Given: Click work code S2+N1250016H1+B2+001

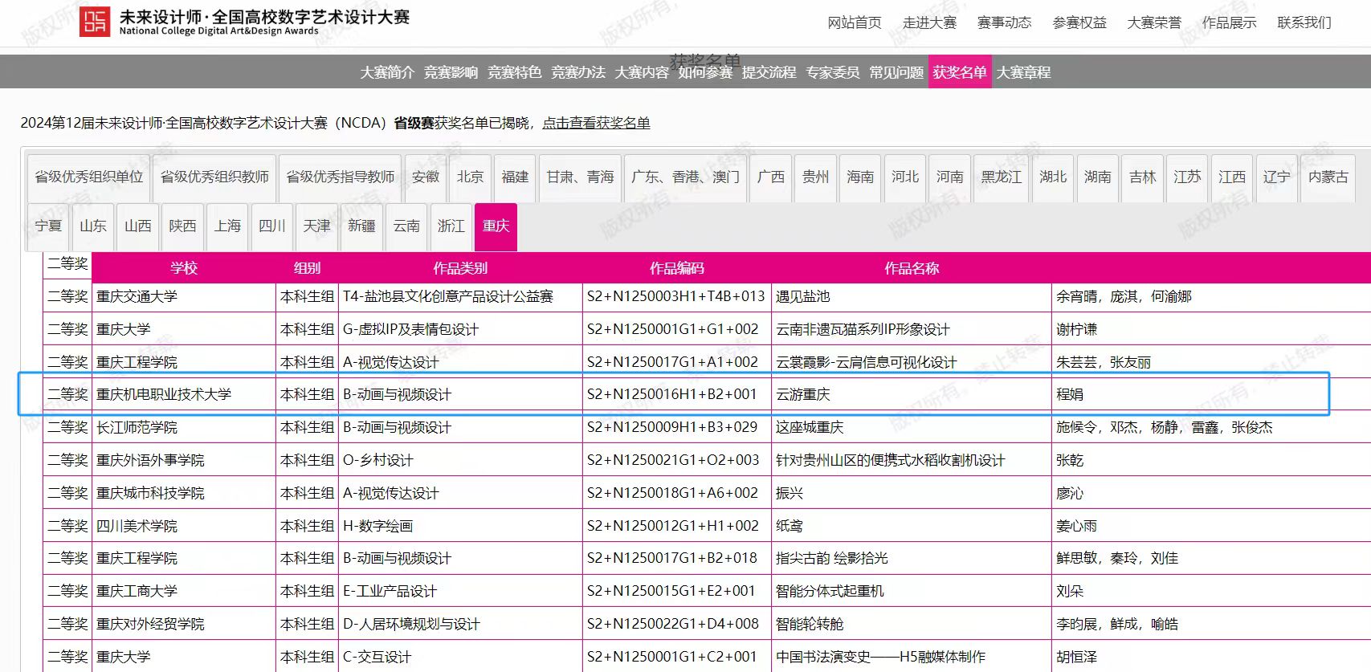Looking at the screenshot, I should coord(671,394).
